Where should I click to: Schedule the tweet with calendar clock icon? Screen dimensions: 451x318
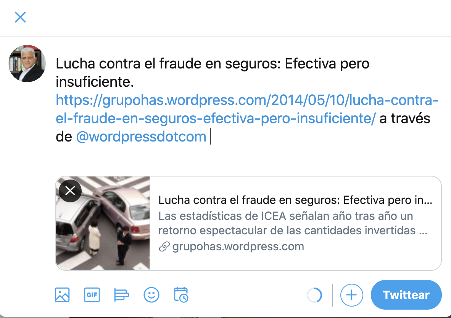pyautogui.click(x=181, y=295)
